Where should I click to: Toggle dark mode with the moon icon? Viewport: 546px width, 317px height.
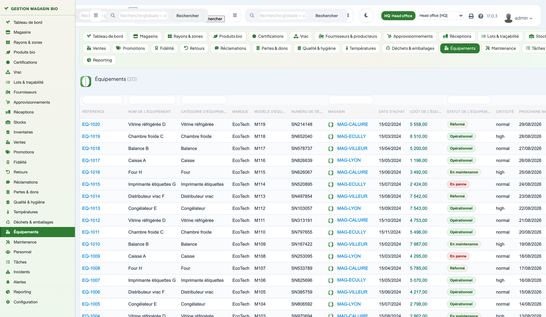click(x=366, y=15)
